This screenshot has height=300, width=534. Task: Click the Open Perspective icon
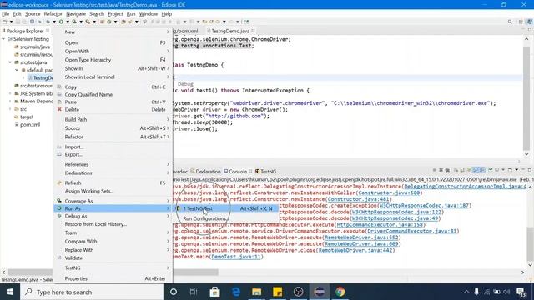point(521,22)
